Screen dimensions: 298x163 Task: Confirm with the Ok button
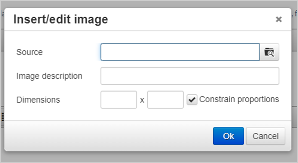coord(228,136)
